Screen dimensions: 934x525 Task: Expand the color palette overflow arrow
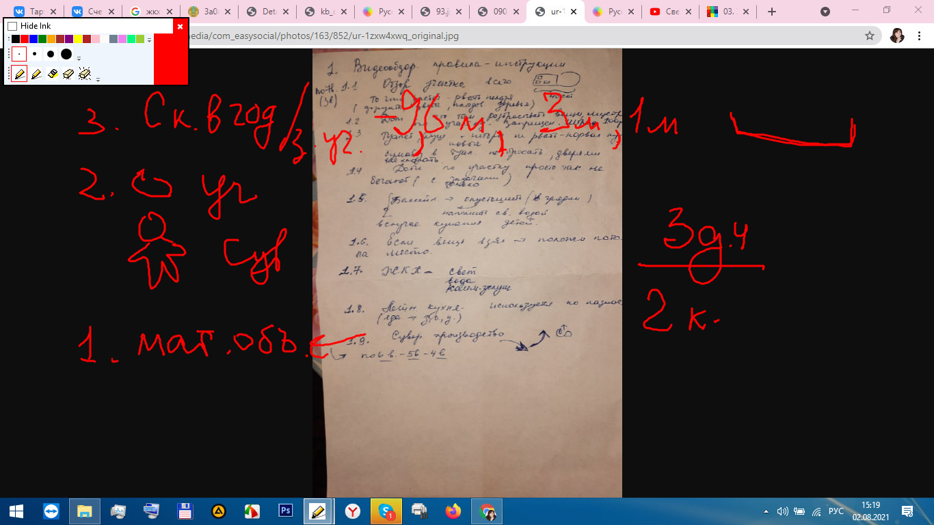(x=149, y=40)
